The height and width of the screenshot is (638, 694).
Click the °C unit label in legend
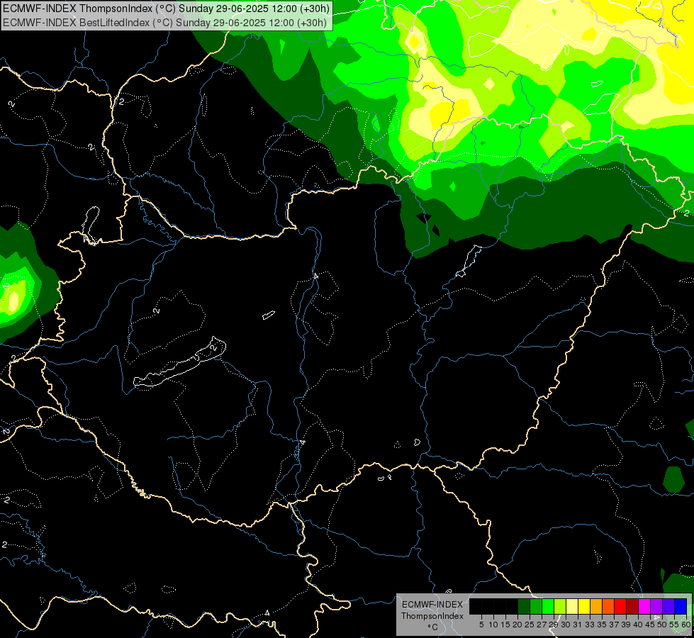point(433,627)
